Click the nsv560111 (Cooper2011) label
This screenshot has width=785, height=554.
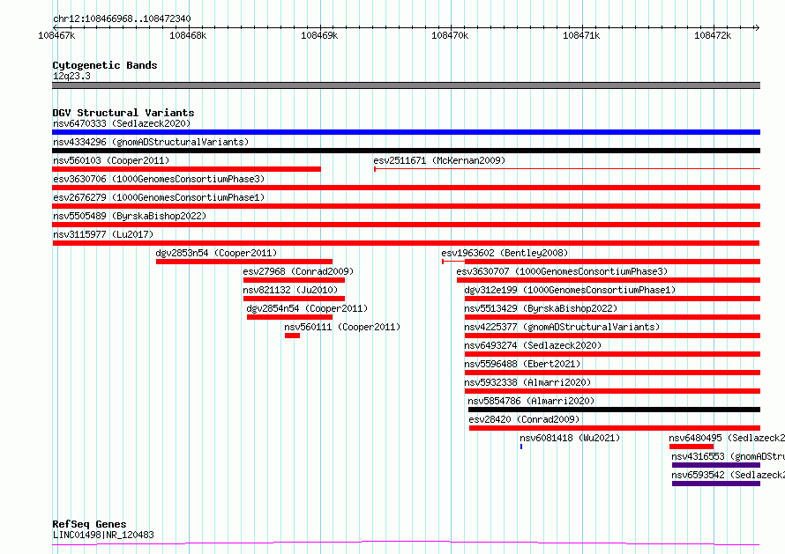click(342, 327)
